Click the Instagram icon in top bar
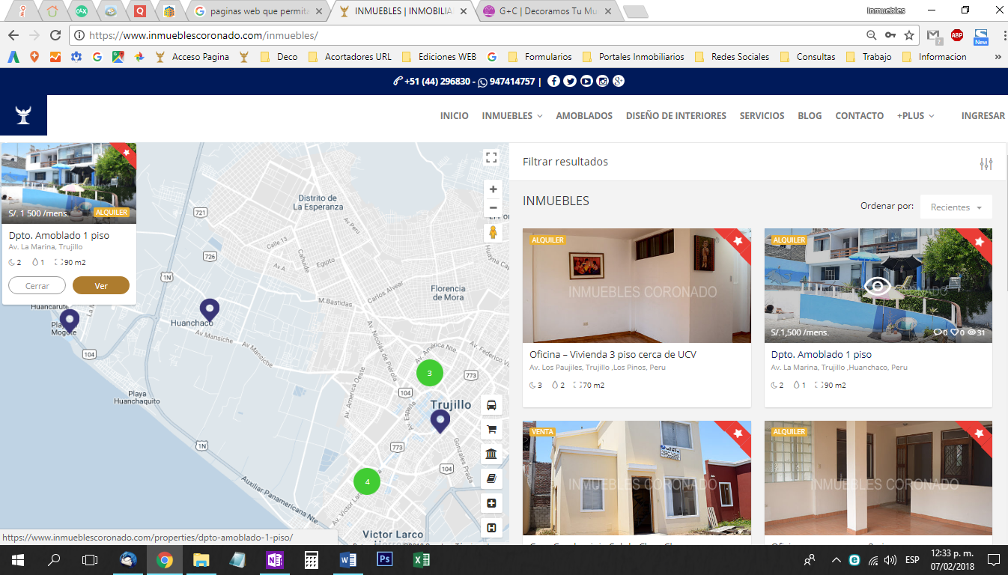This screenshot has width=1008, height=575. pos(602,82)
